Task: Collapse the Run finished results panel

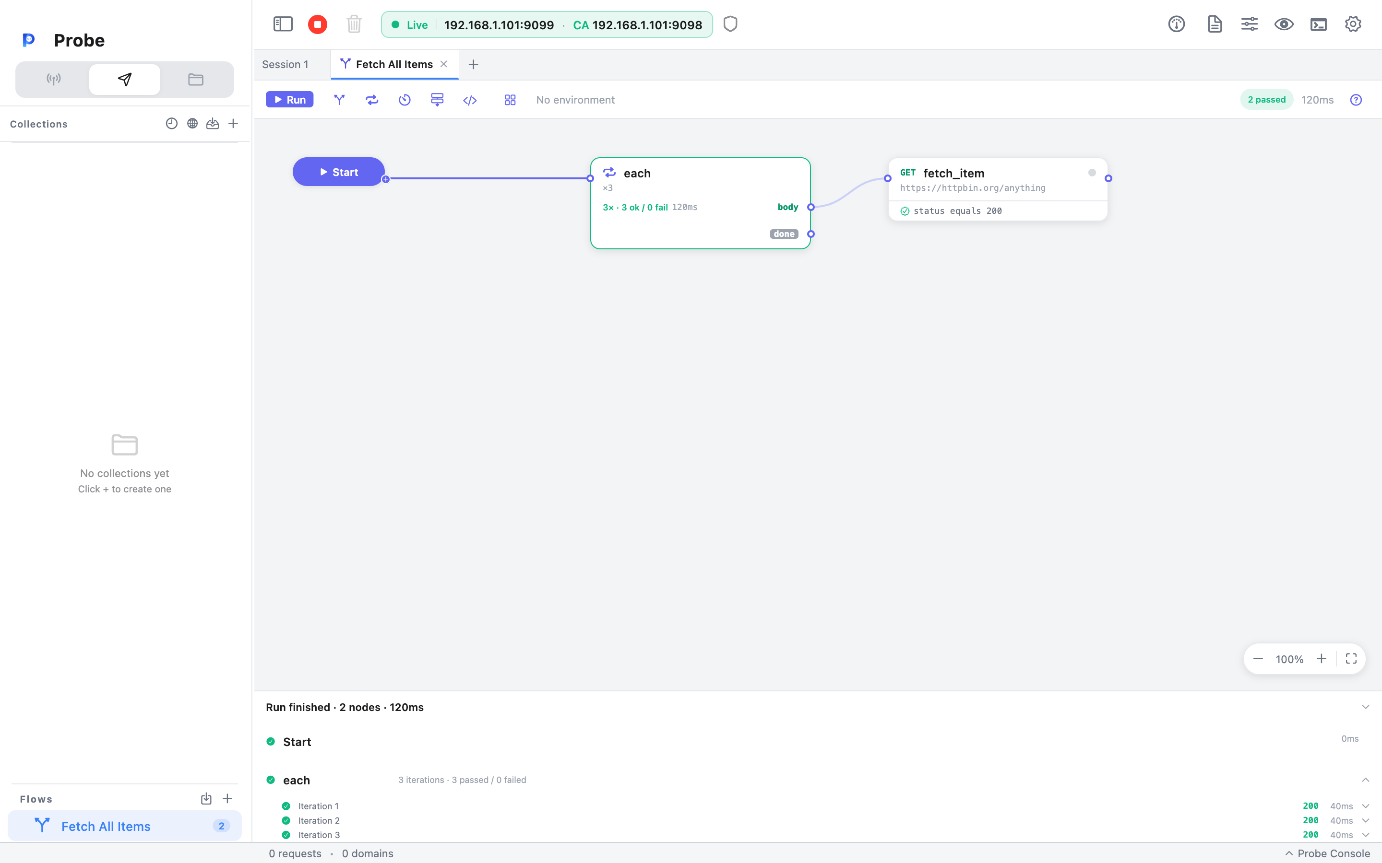Action: pyautogui.click(x=1365, y=707)
